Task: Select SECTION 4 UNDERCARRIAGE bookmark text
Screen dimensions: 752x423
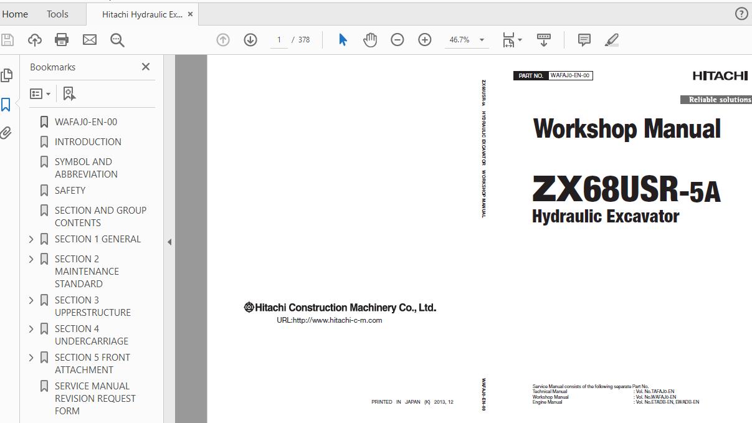Action: pyautogui.click(x=92, y=335)
